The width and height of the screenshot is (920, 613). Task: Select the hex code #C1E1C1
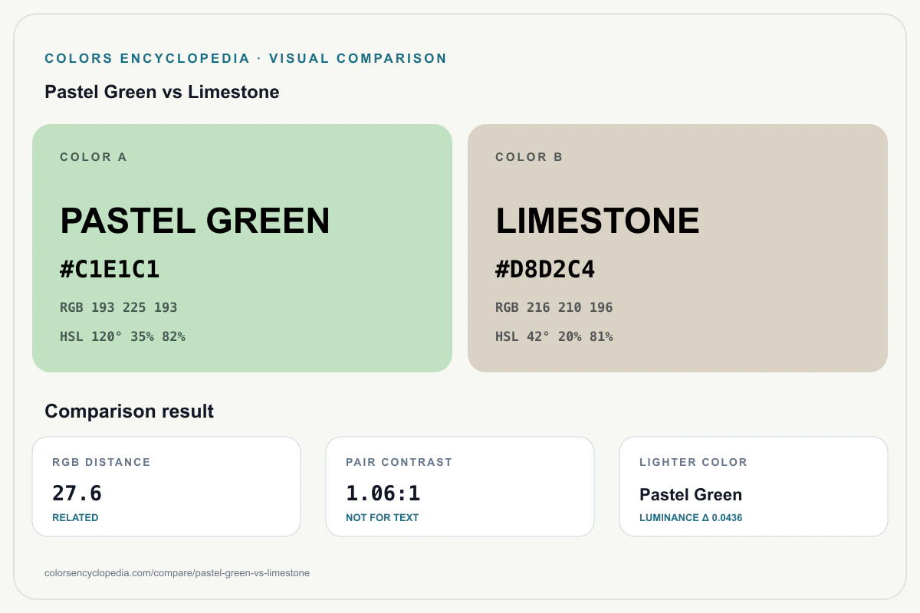110,270
